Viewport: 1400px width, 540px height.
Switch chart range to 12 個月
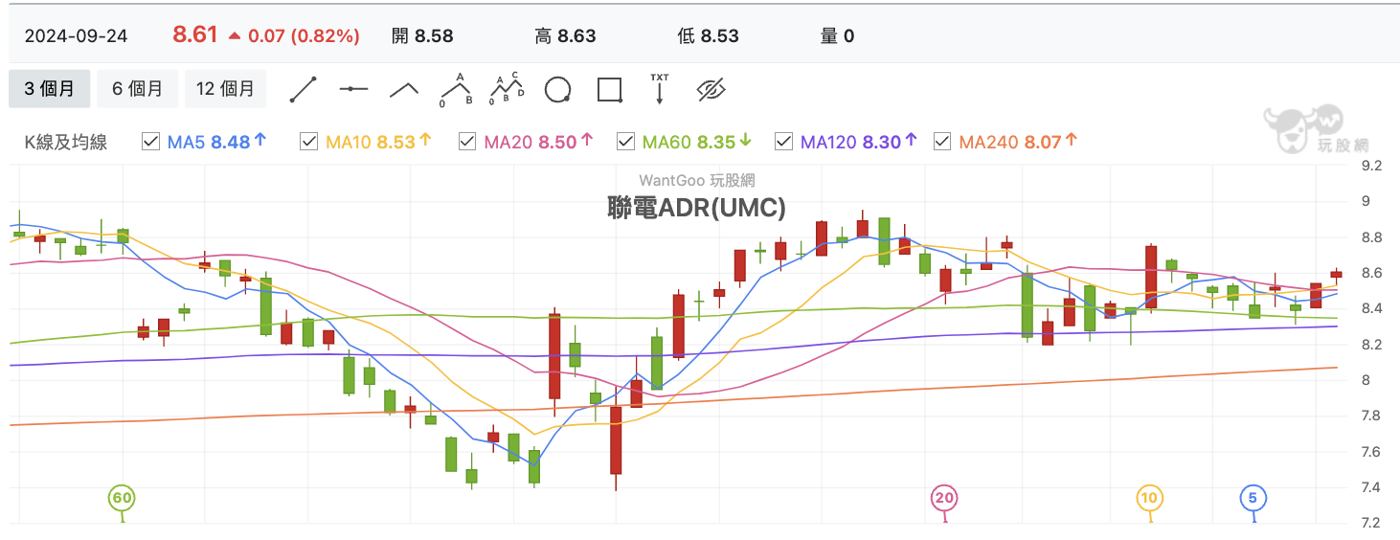coord(225,89)
